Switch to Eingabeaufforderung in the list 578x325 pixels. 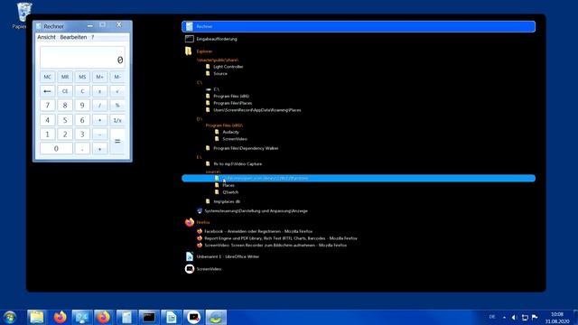[x=217, y=39]
